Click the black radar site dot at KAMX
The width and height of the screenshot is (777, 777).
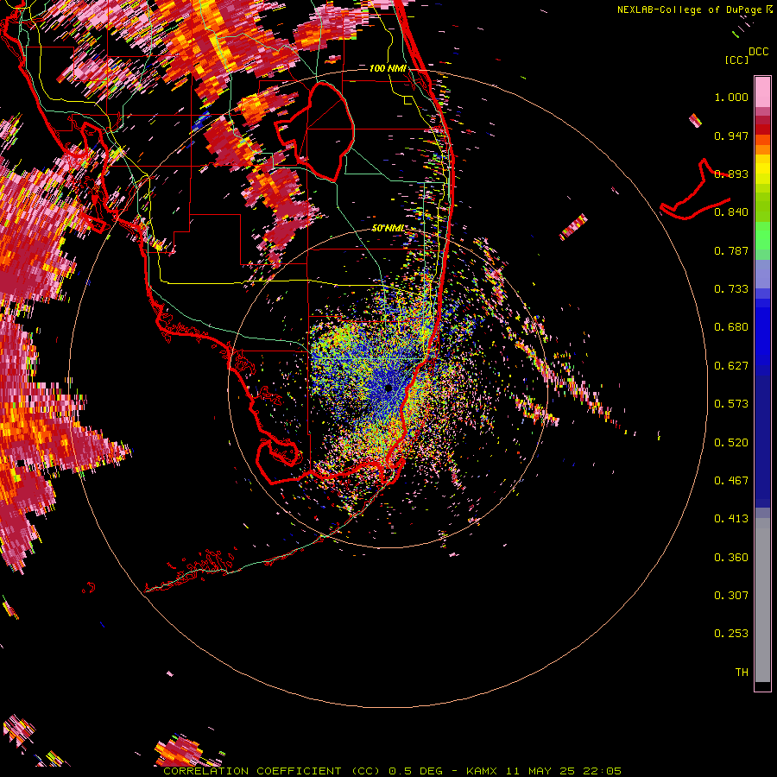388,388
